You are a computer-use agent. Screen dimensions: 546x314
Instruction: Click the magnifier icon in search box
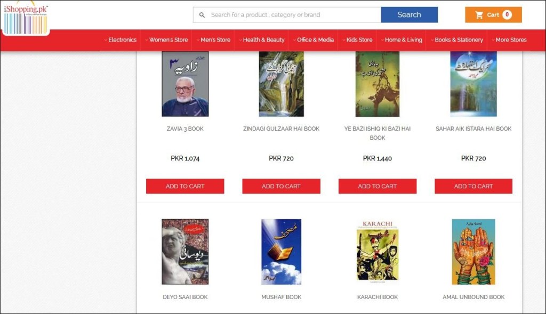202,15
